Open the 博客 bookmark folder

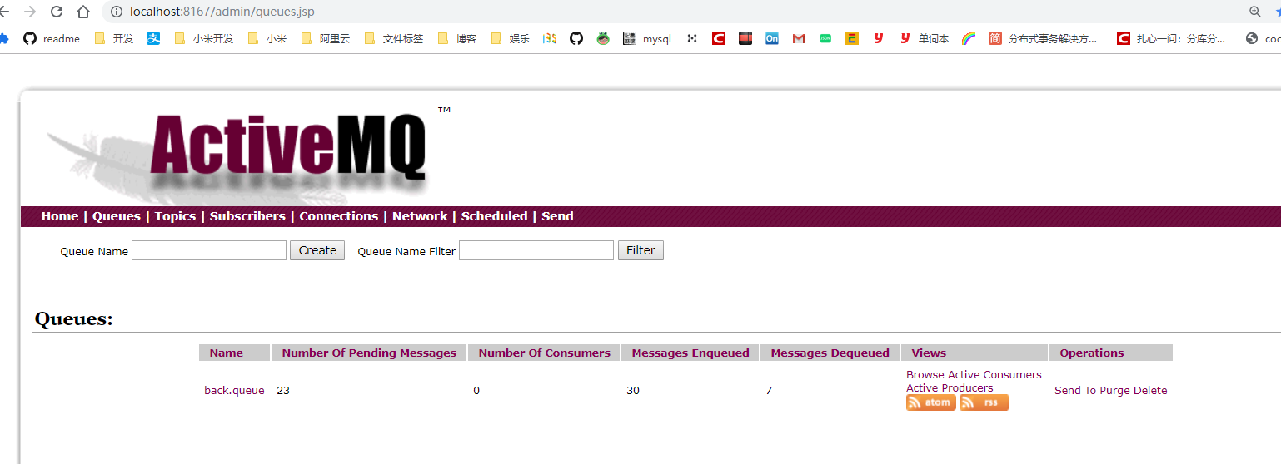457,38
